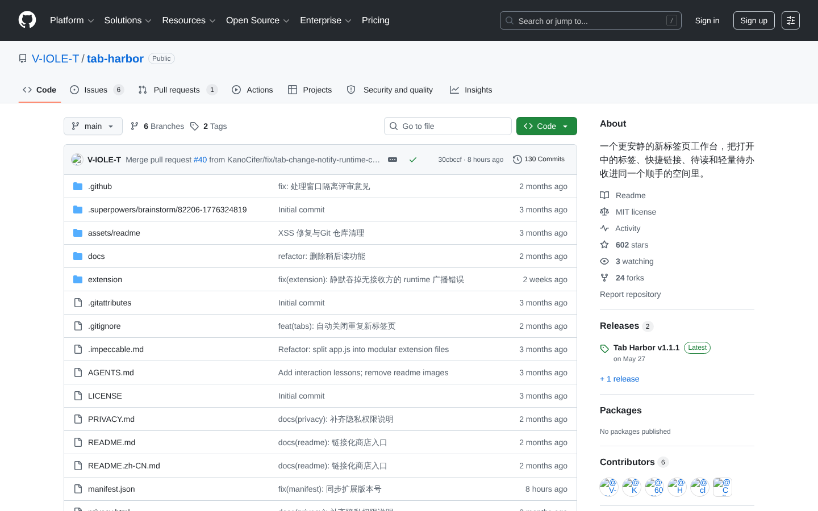Expand the Open Source menu
The image size is (818, 511).
coord(258,20)
